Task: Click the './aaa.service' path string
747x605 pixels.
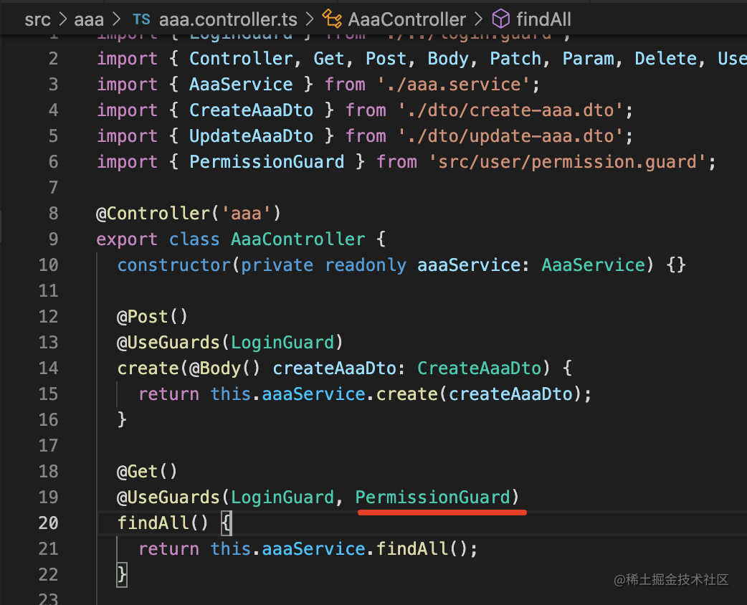Action: [x=454, y=85]
